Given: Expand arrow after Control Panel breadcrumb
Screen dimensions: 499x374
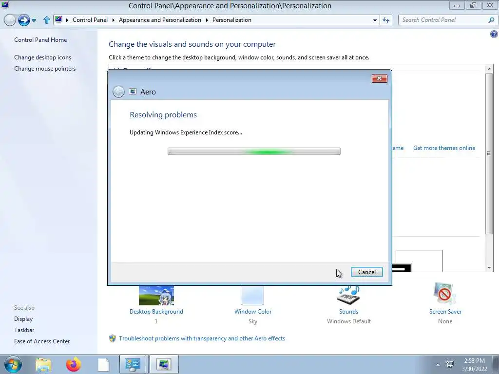Looking at the screenshot, I should click(113, 20).
